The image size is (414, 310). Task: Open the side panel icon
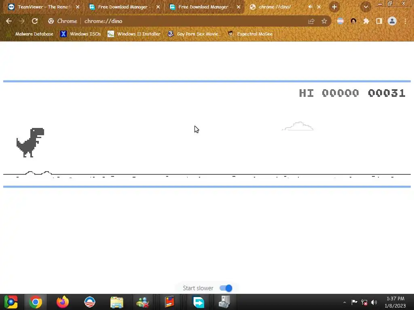pos(379,21)
